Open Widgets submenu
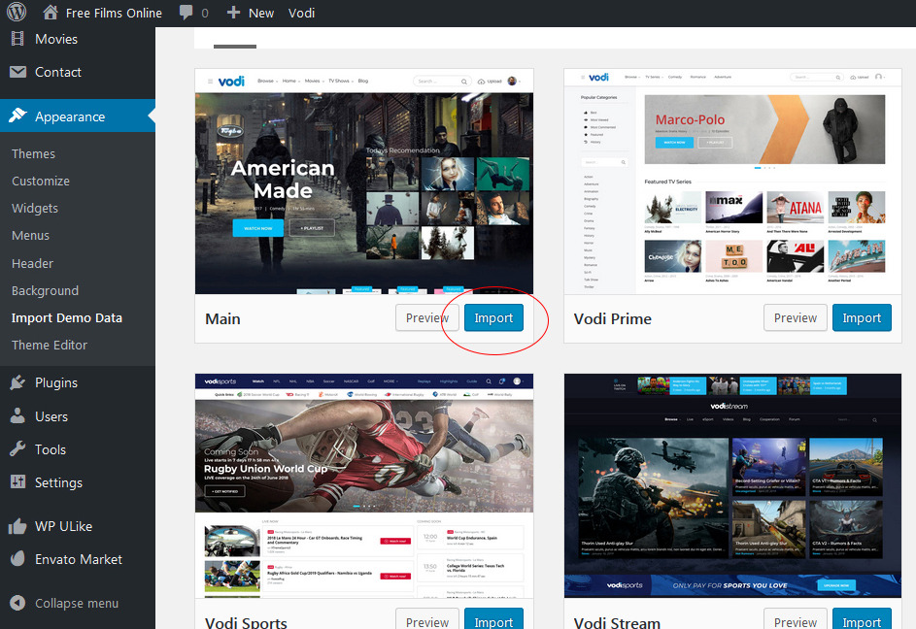The height and width of the screenshot is (629, 916). [x=35, y=209]
